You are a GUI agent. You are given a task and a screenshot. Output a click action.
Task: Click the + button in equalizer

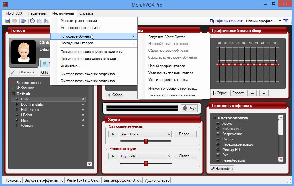pyautogui.click(x=252, y=93)
